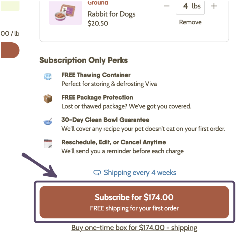Click the calendar reschedule icon

click(48, 144)
